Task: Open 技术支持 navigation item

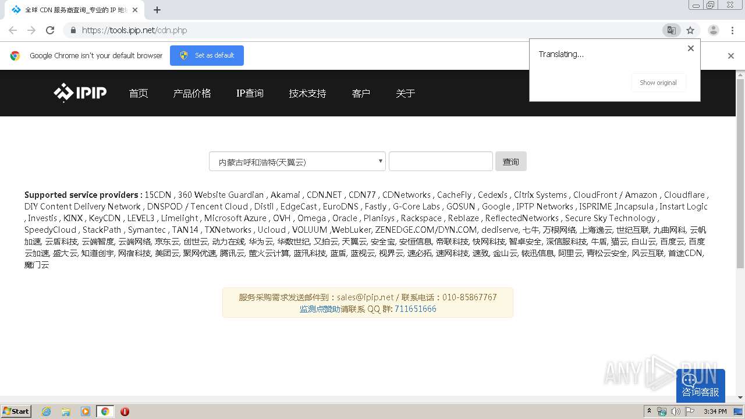Action: 307,93
